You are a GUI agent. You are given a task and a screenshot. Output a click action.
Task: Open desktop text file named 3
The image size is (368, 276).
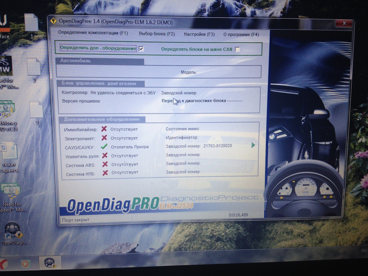point(36,112)
